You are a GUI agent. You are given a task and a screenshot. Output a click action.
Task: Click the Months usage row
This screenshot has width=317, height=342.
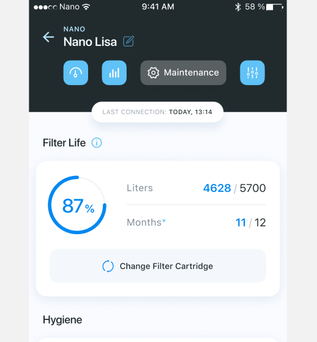tap(196, 222)
